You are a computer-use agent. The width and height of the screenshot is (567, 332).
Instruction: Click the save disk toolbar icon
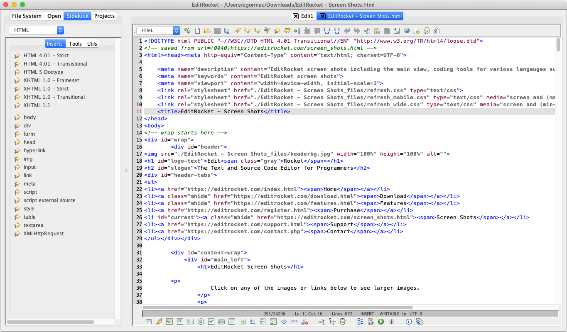click(x=217, y=31)
